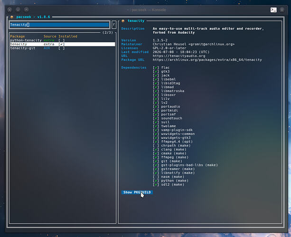Click the libsoxr dependency entry

click(x=169, y=95)
